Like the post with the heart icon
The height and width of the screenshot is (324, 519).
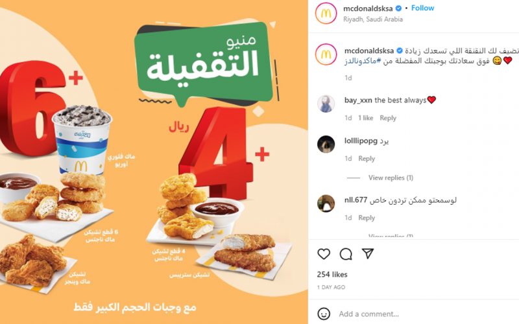pos(324,254)
